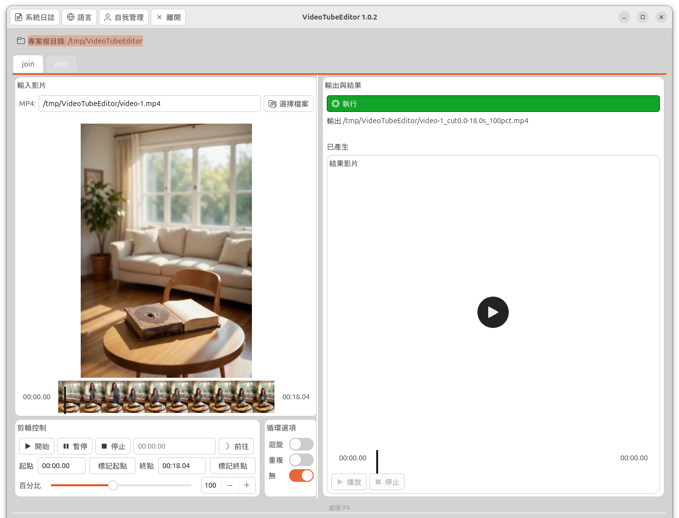The width and height of the screenshot is (679, 518).
Task: Click 播放 under the result video
Action: click(x=349, y=482)
